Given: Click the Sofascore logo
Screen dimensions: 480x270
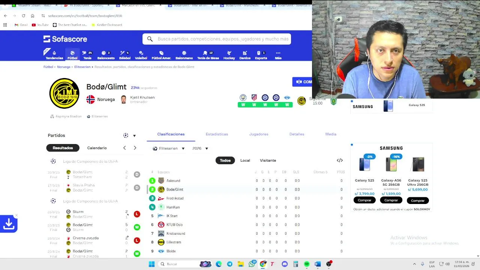Looking at the screenshot, I should click(65, 39).
